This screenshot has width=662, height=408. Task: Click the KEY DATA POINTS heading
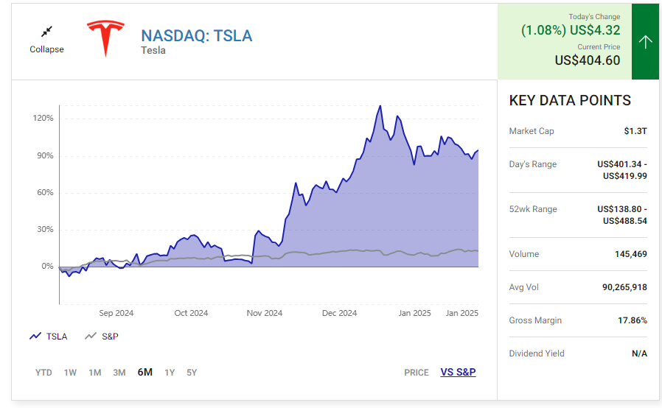click(570, 100)
